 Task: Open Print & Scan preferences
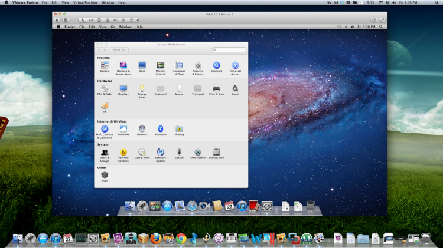coord(216,89)
